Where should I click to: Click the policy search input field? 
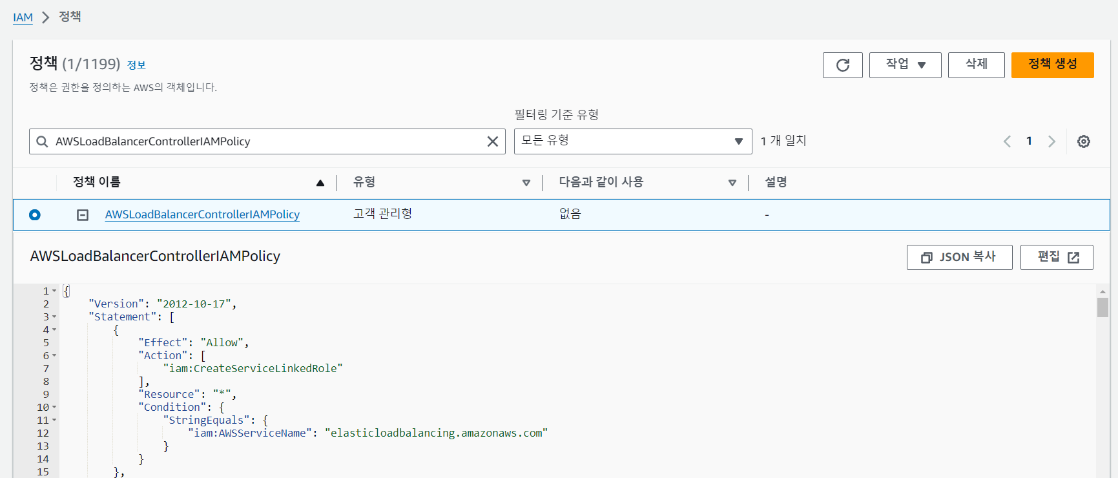[x=267, y=141]
